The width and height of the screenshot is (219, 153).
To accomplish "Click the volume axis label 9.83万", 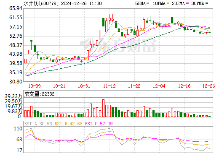I will click(x=15, y=112).
